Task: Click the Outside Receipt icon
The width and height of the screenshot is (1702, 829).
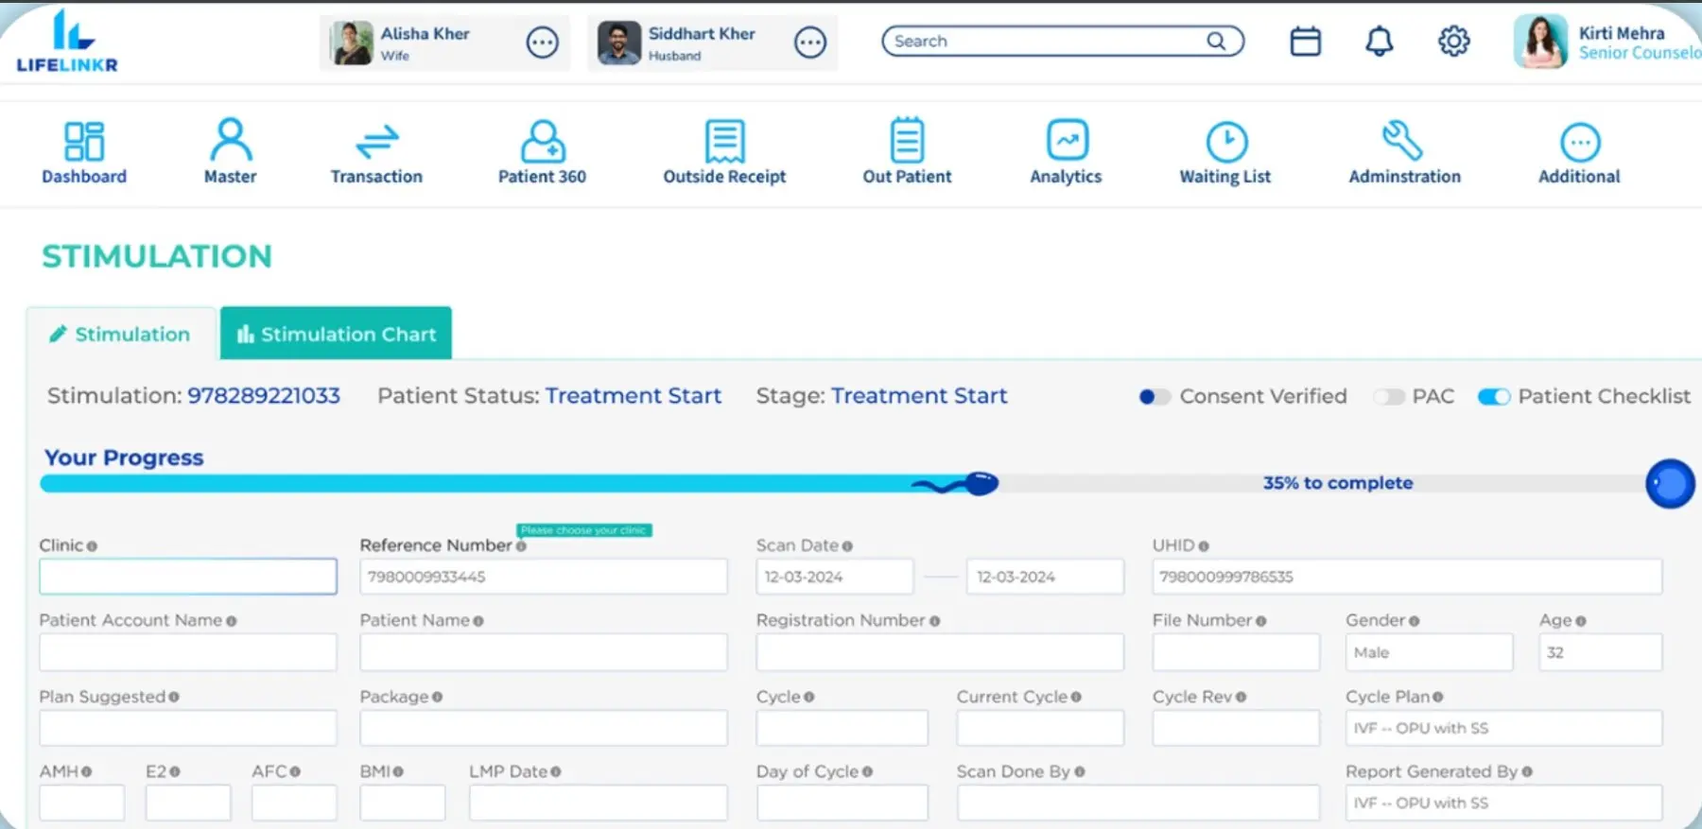Action: [x=724, y=142]
